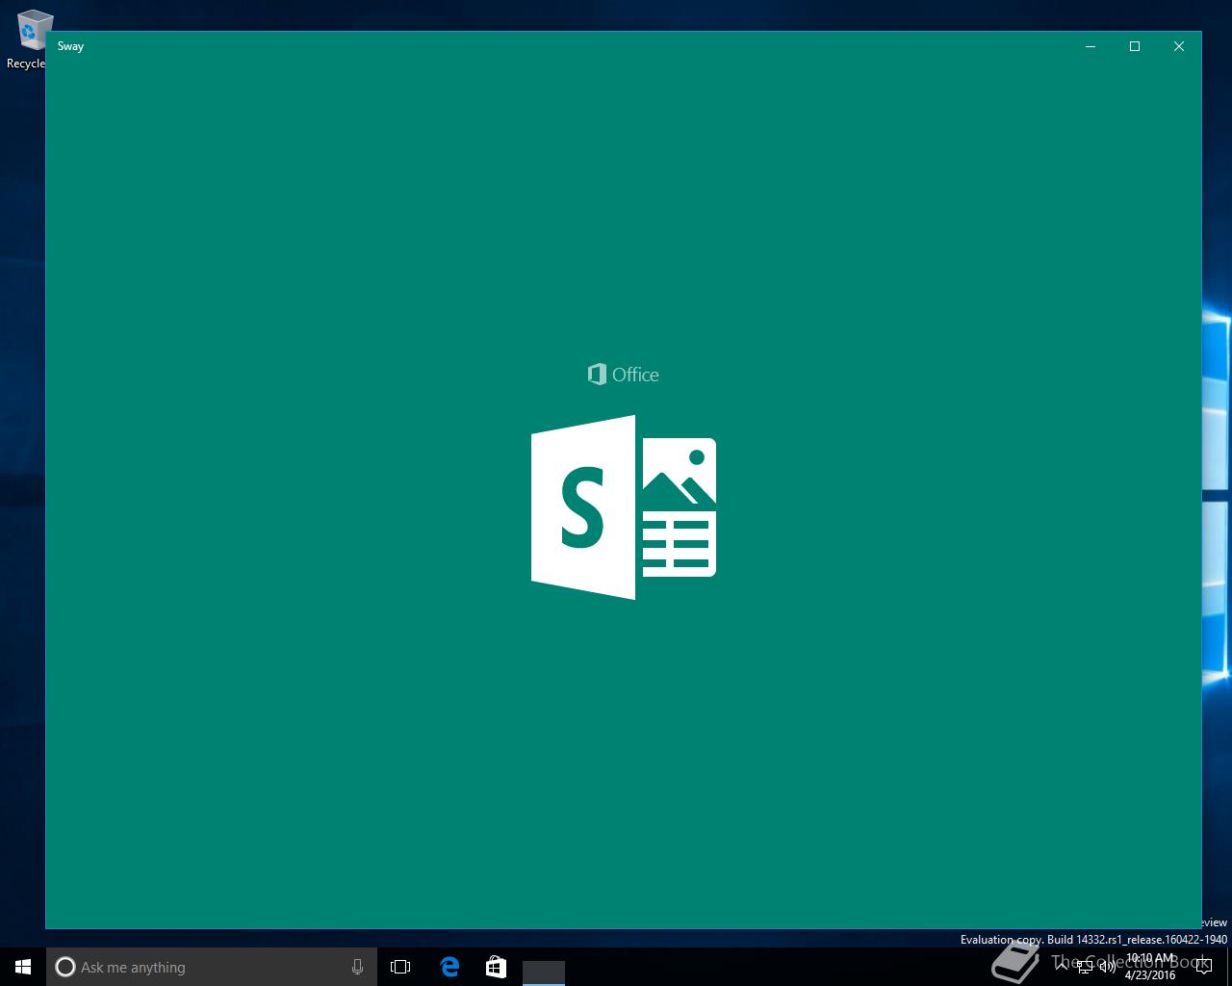
Task: Open the network status tray icon
Action: 1085,967
